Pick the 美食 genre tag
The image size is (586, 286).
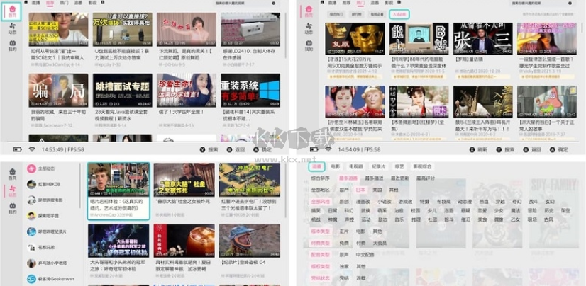[483, 219]
